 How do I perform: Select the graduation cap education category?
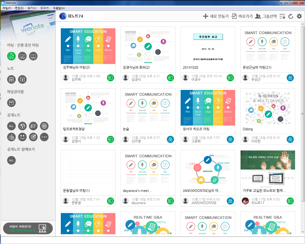coord(33,126)
